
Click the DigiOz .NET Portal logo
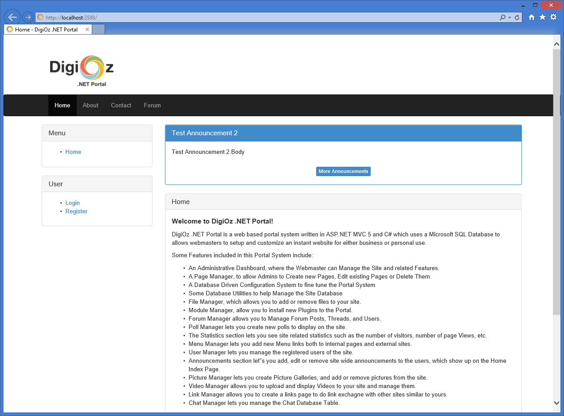(82, 71)
